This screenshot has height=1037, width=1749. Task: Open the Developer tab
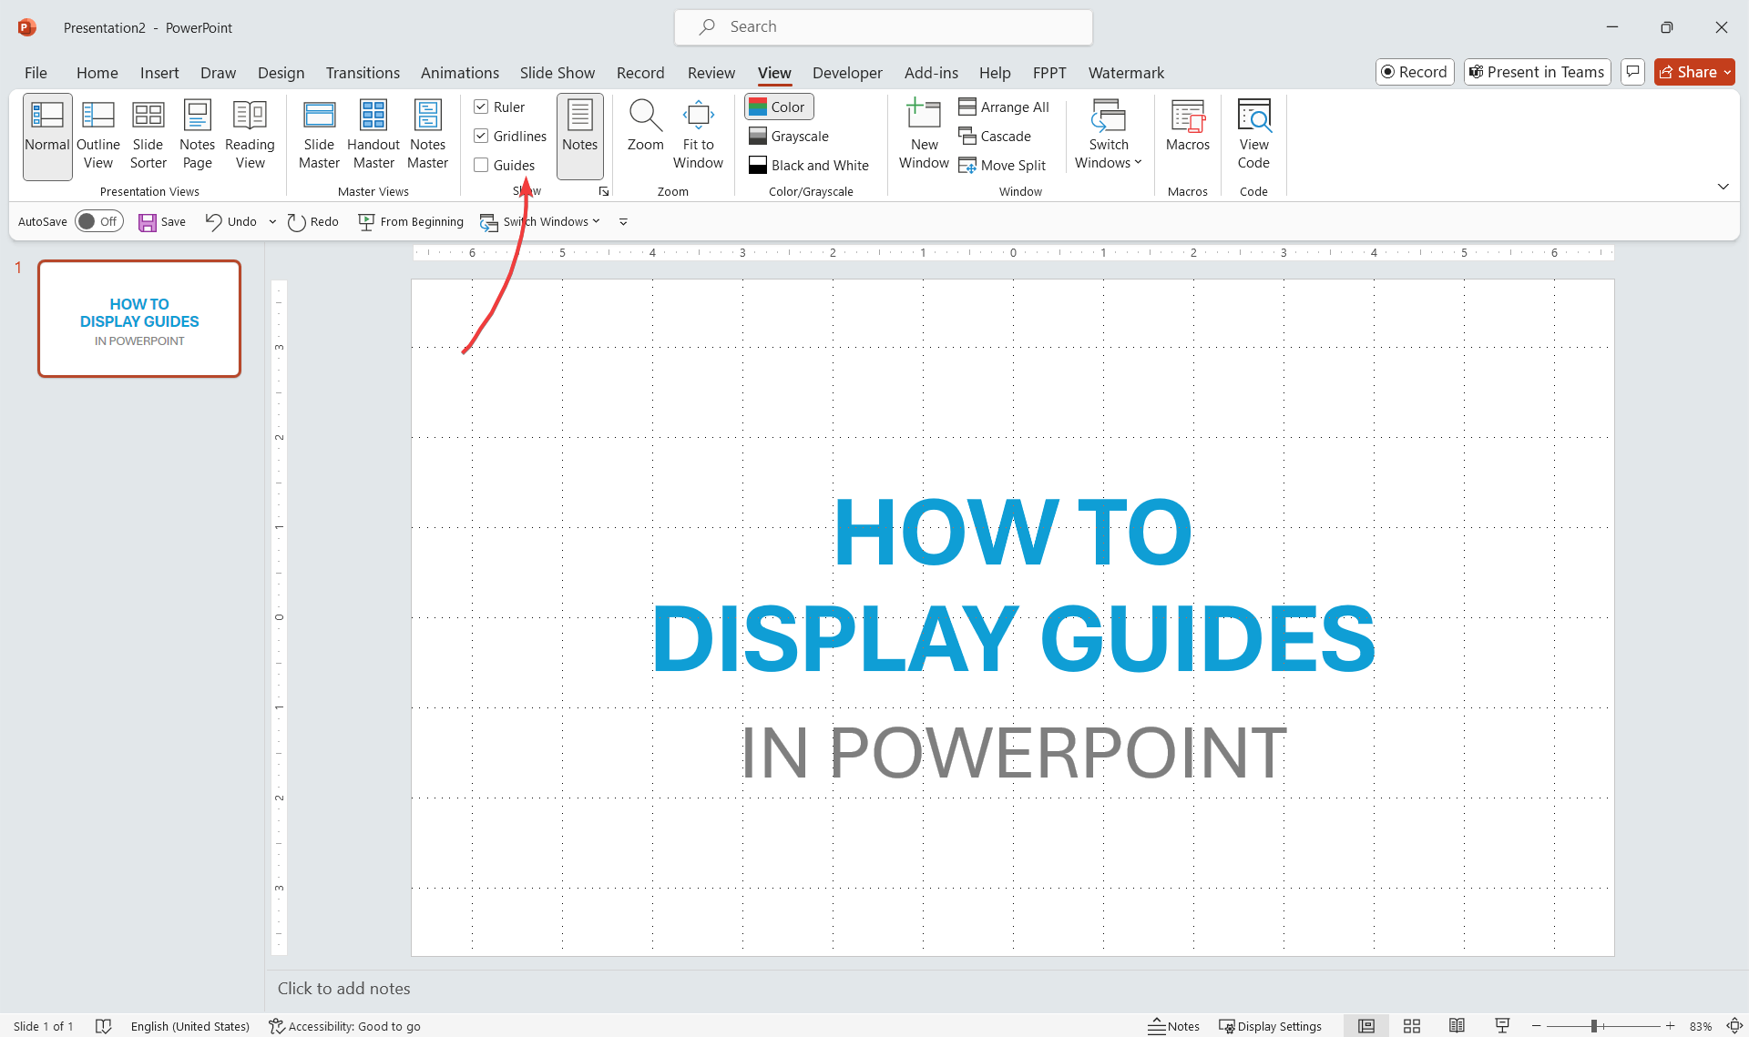[x=847, y=72]
